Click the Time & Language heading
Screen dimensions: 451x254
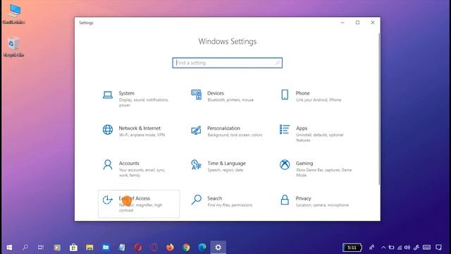tap(227, 163)
